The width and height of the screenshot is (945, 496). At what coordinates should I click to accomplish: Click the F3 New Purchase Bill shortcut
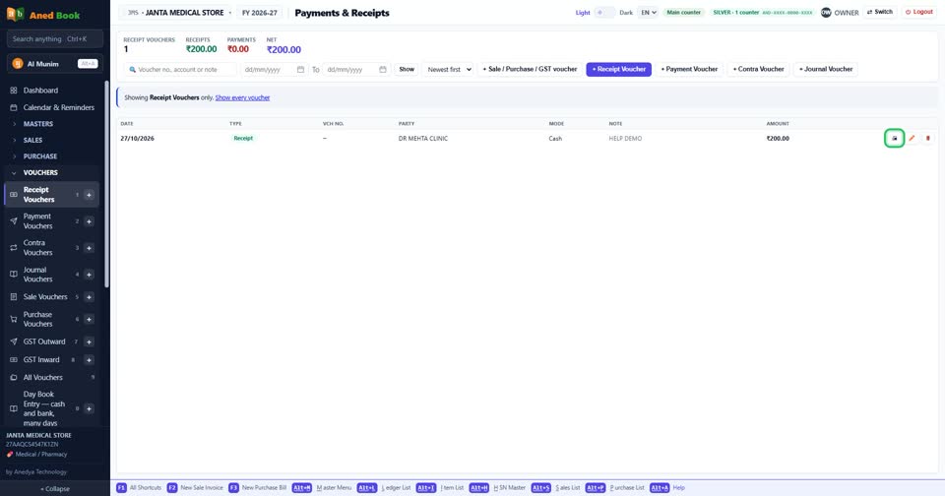[257, 487]
